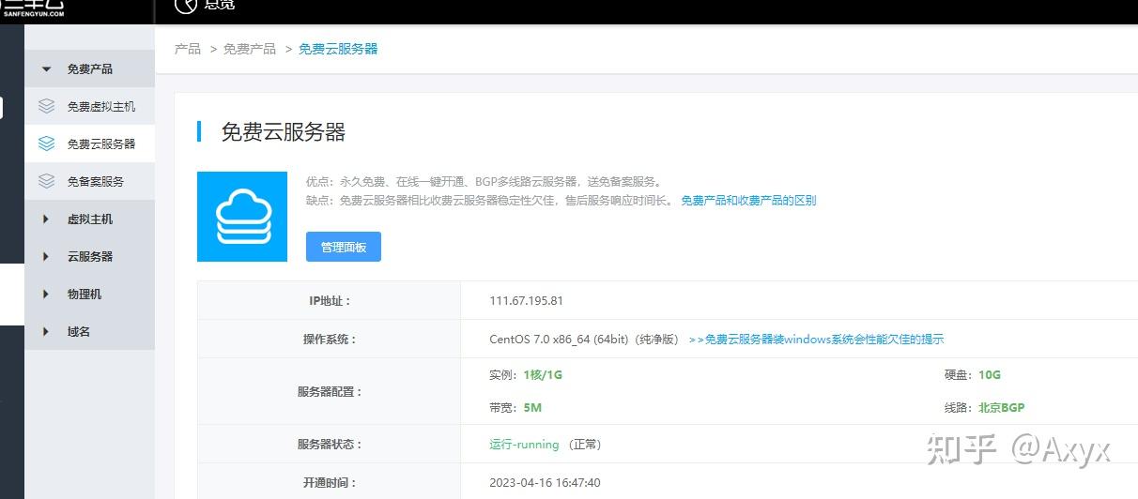This screenshot has height=499, width=1138.
Task: Click the layers icon beside 免费云服务器
Action: tap(46, 144)
